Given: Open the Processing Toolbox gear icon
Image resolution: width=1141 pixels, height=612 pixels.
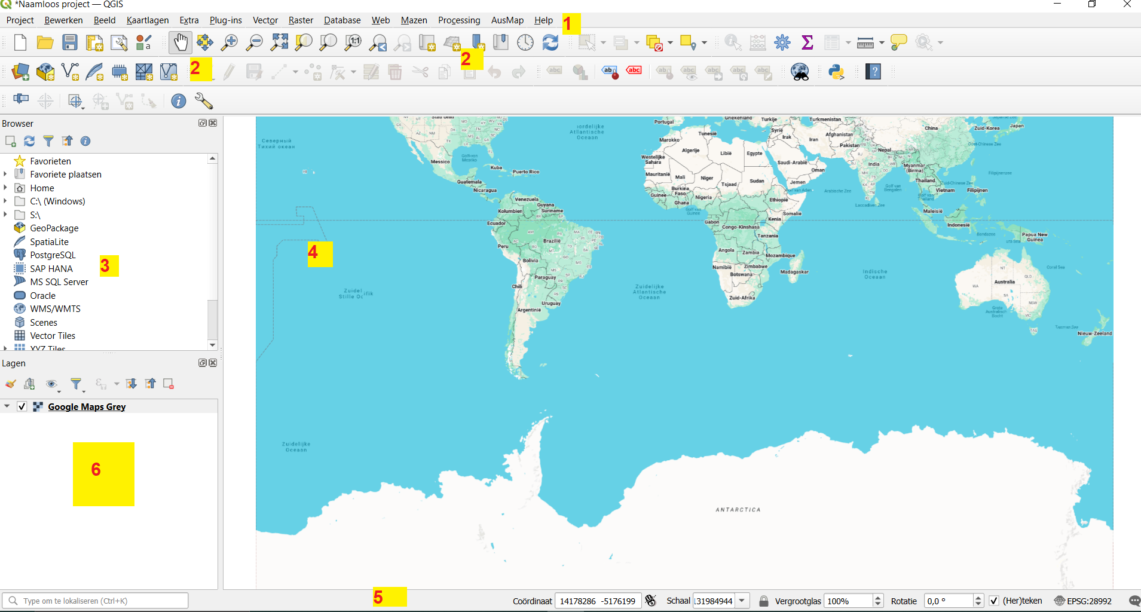Looking at the screenshot, I should coord(782,42).
